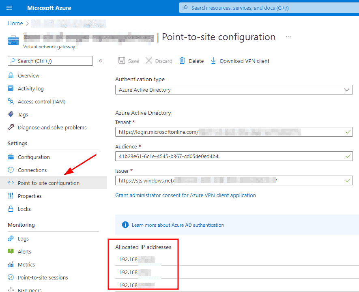Open the Authentication type dropdown
Viewport: 359px width, 292px height.
[234, 90]
